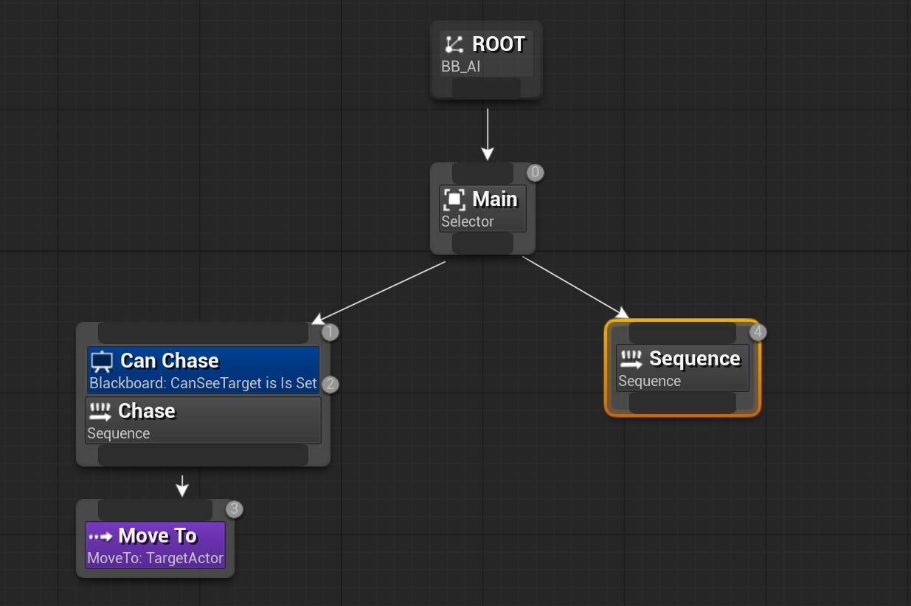Select the BB_AI blackboard label
Screen dimensions: 911x606
pos(461,66)
